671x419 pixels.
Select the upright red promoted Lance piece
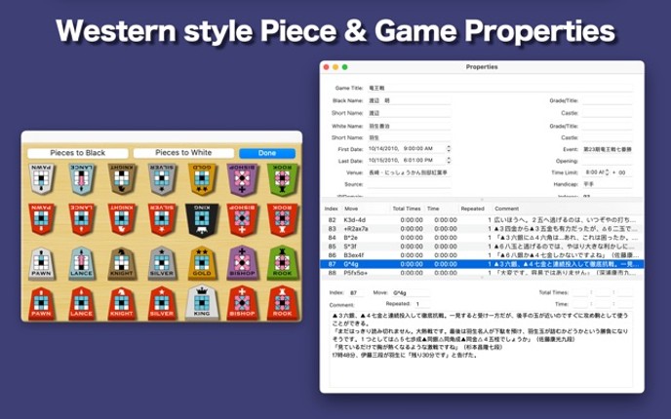coord(82,303)
